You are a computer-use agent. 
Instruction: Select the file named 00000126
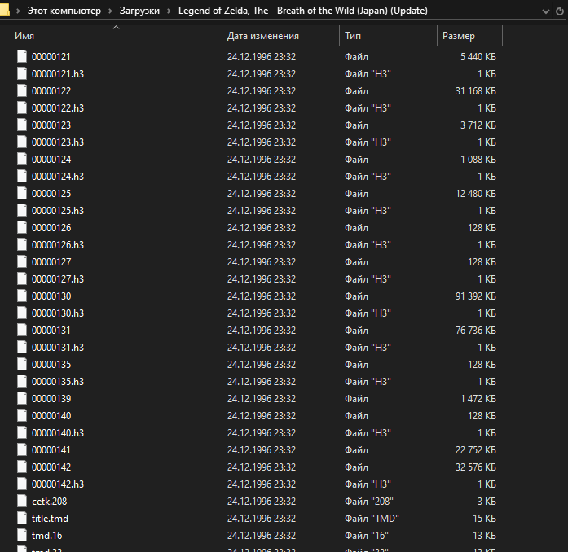[51, 228]
